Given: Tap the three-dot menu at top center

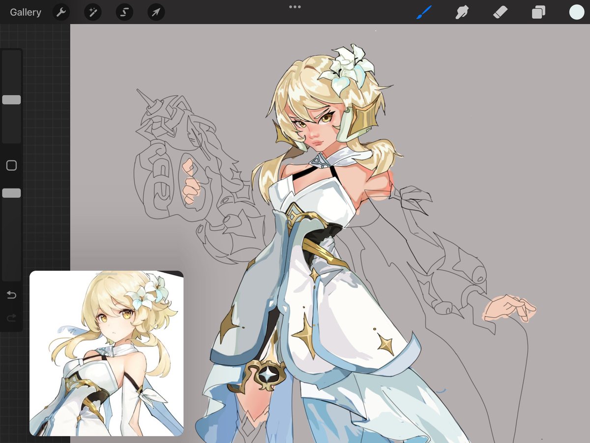Looking at the screenshot, I should (x=295, y=7).
